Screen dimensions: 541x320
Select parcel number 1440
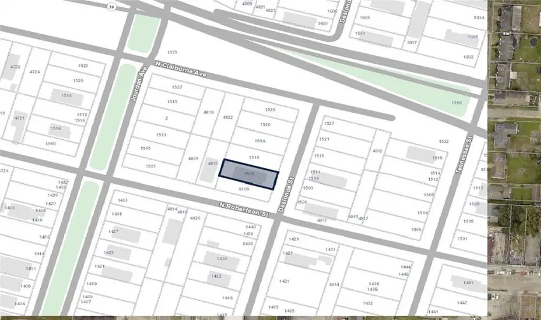(x=251, y=227)
